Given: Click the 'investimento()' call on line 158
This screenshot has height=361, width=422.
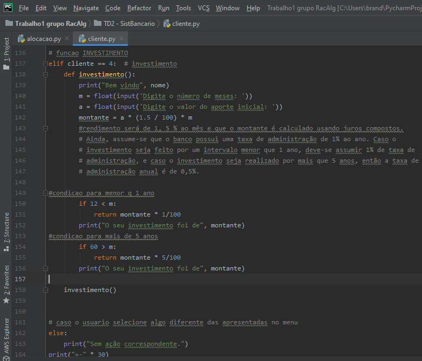Looking at the screenshot, I should pyautogui.click(x=90, y=290).
